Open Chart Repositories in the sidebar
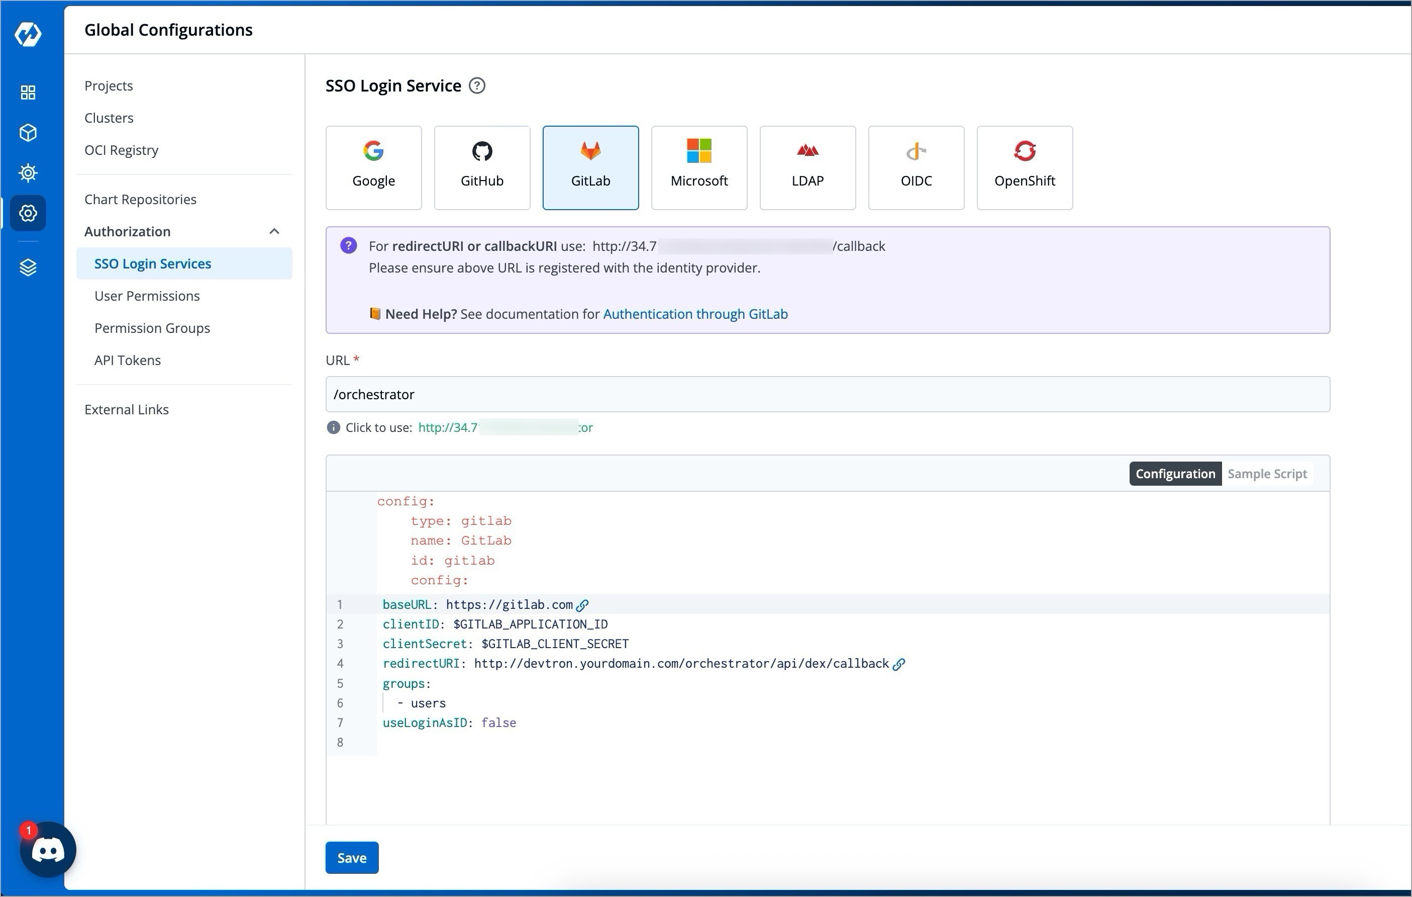 coord(140,199)
